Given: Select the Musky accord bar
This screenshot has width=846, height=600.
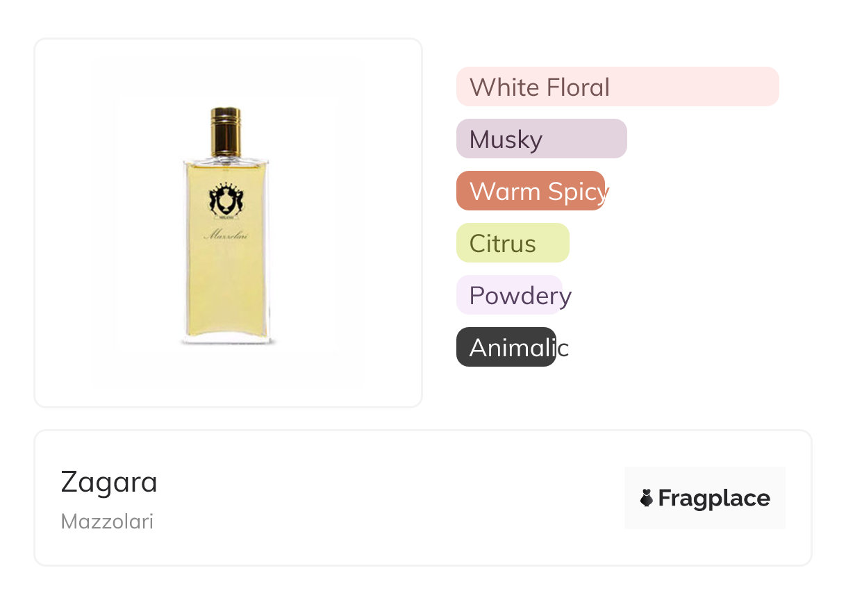Looking at the screenshot, I should tap(541, 139).
